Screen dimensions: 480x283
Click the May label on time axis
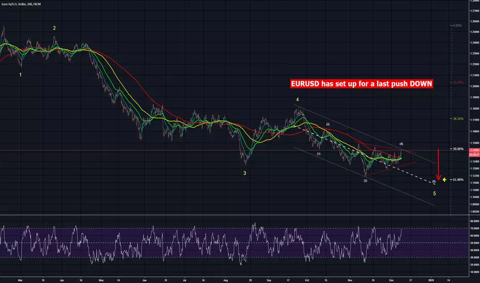tap(101, 280)
